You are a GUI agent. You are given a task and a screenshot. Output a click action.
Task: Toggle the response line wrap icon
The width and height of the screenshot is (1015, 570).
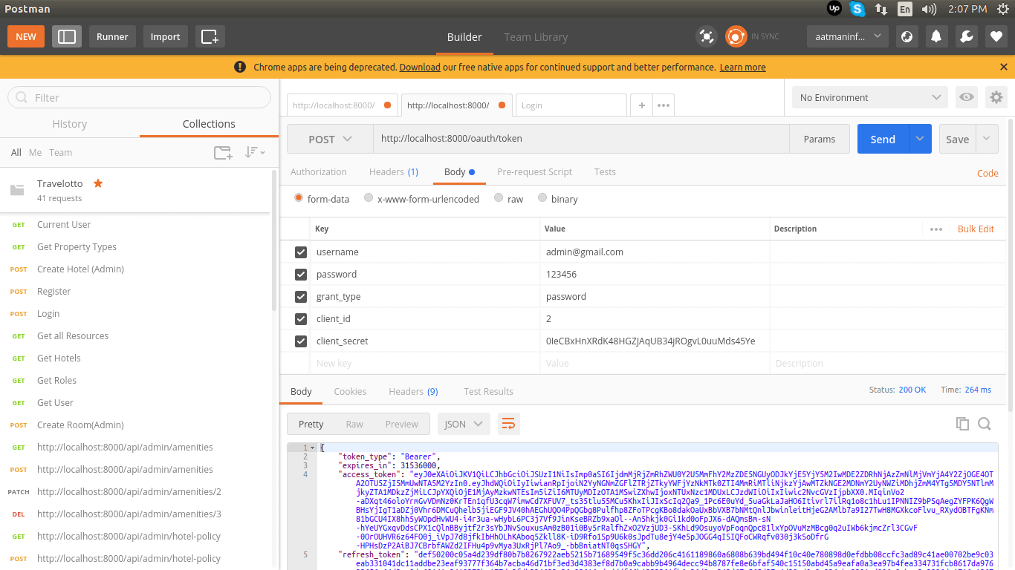tap(508, 424)
